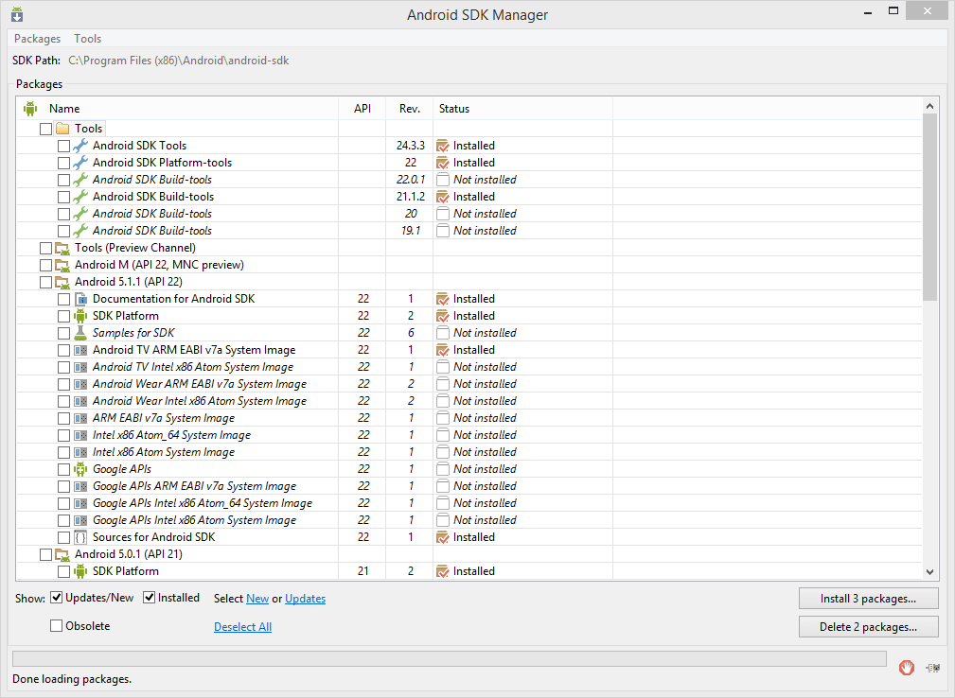The height and width of the screenshot is (698, 955).
Task: Sort by the Rev. column header
Action: click(x=409, y=109)
